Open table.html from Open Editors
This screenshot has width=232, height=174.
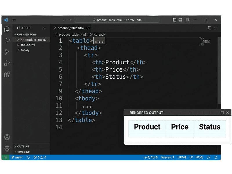[28, 45]
